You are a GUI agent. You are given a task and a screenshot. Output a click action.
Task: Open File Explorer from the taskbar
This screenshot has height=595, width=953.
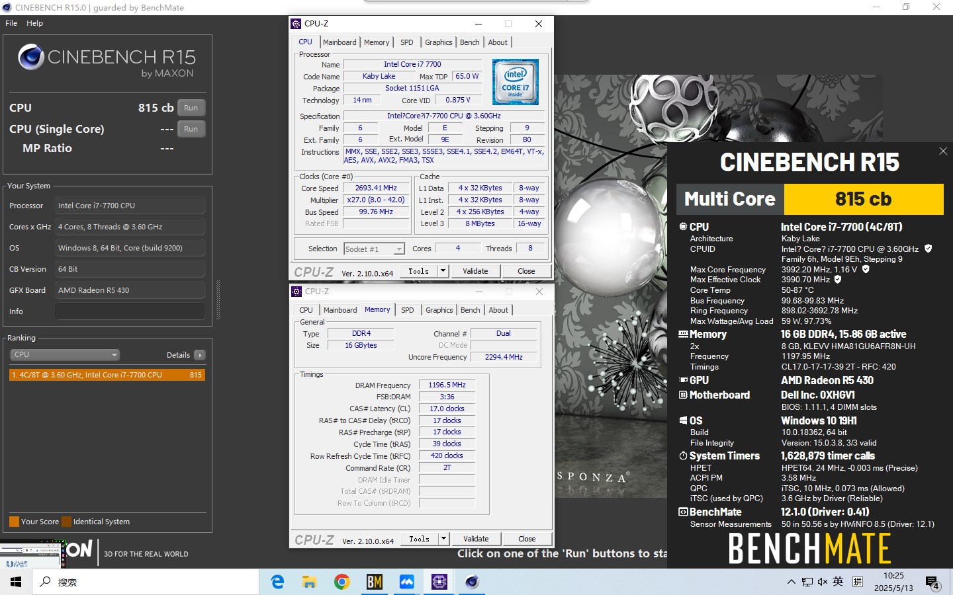(309, 582)
